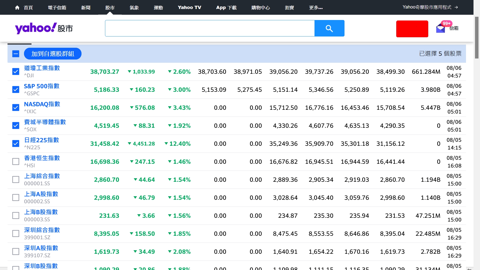
Task: Click 加到自選股群組 button
Action: pos(53,54)
